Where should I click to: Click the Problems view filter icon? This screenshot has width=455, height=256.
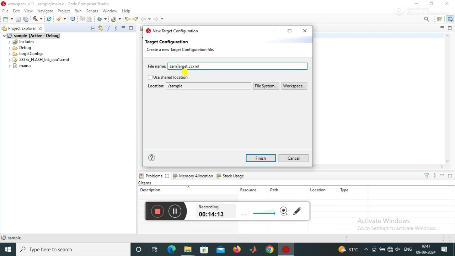427,176
